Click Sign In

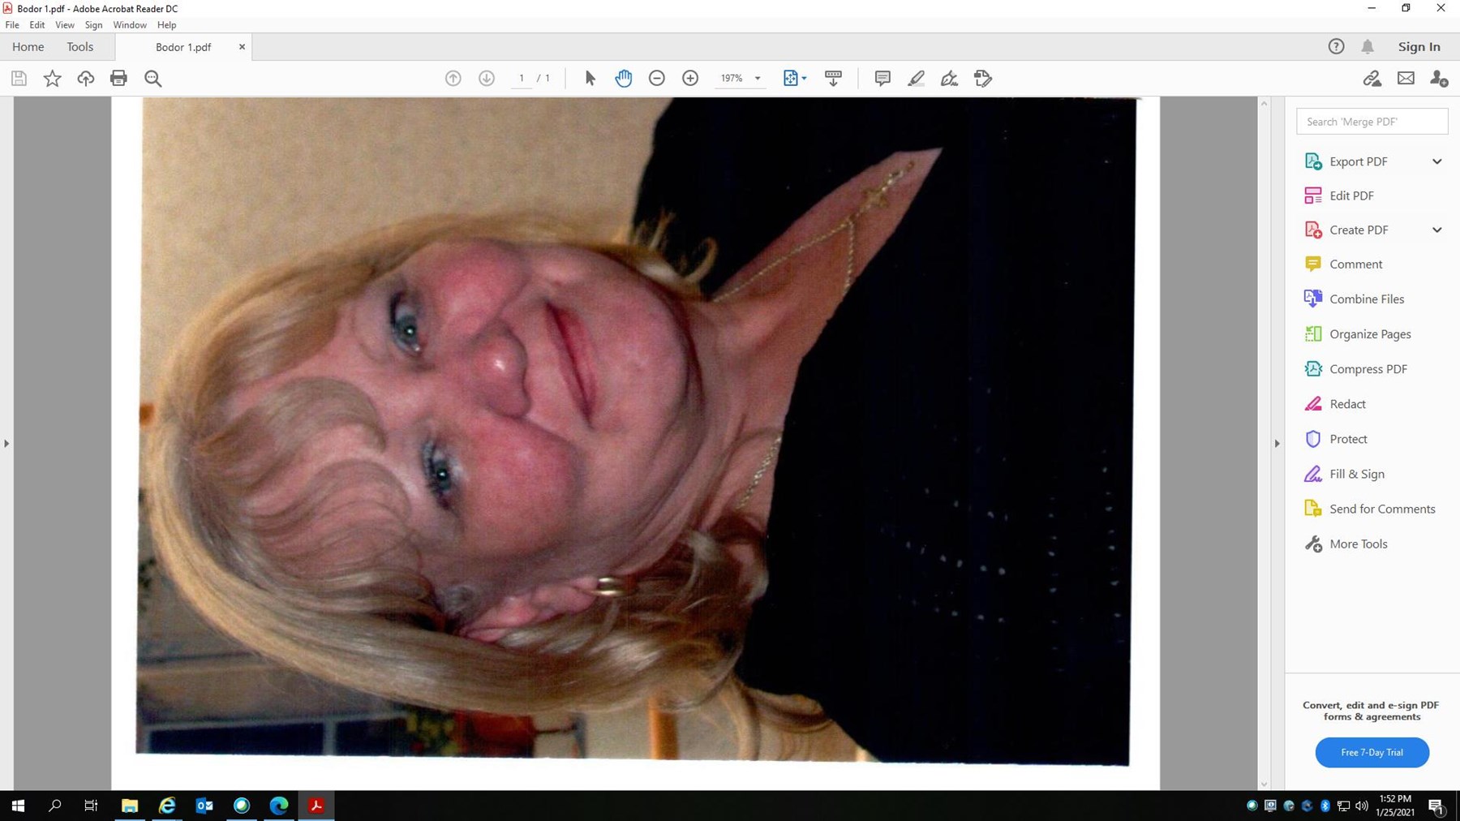coord(1419,47)
